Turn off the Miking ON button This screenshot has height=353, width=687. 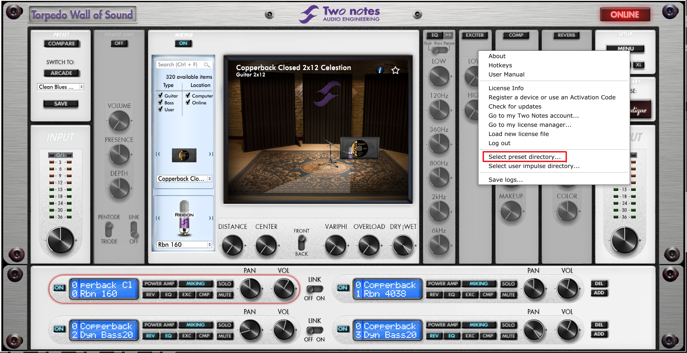pyautogui.click(x=183, y=43)
